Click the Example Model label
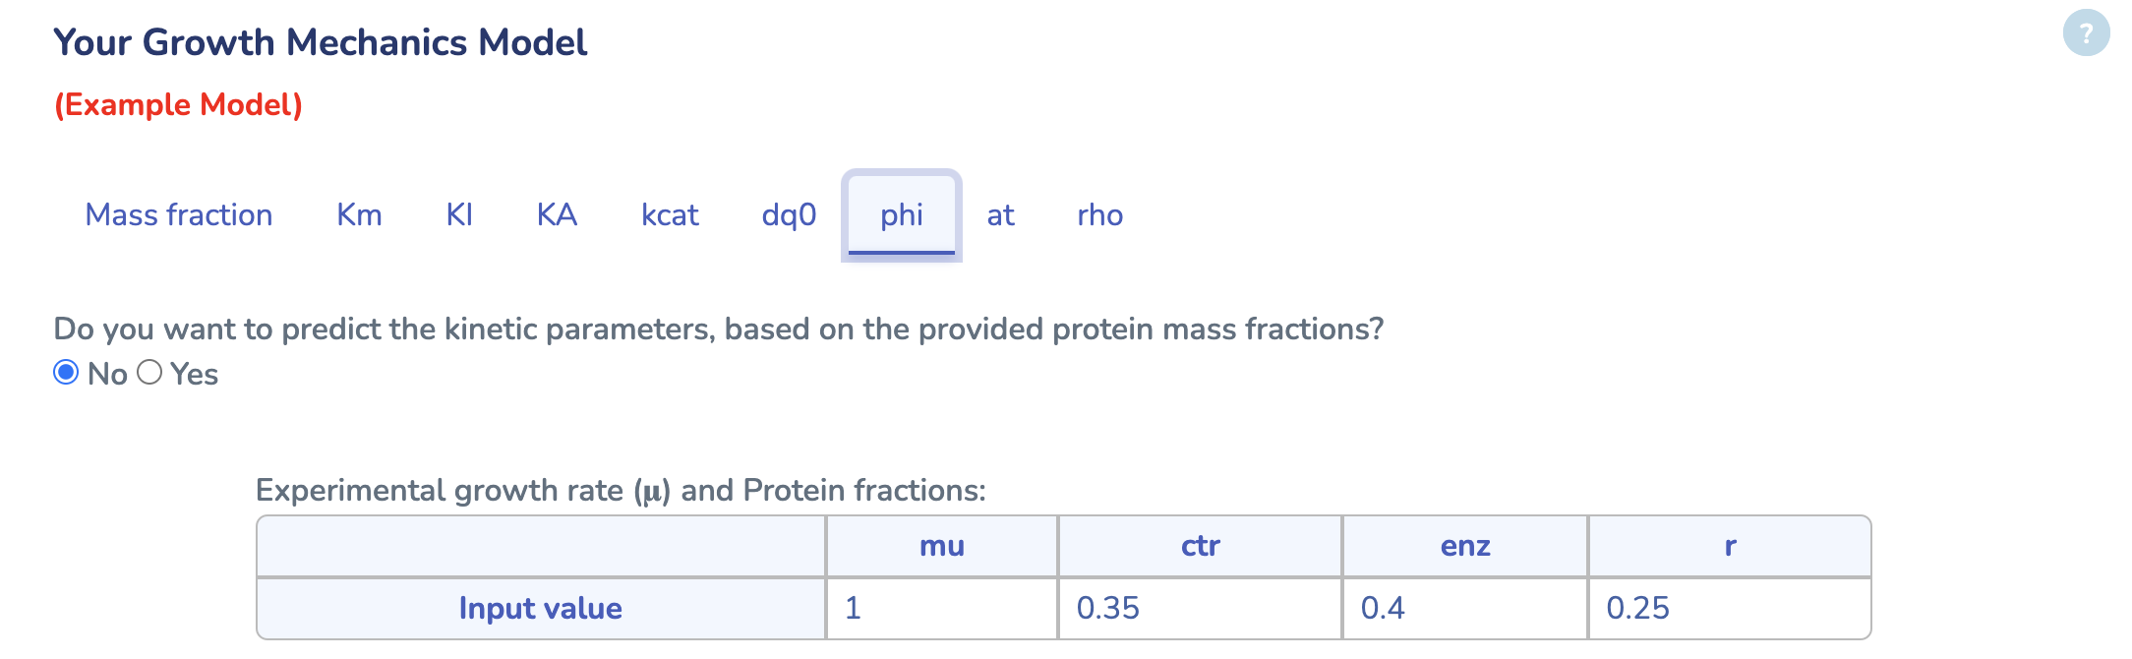 tap(179, 103)
